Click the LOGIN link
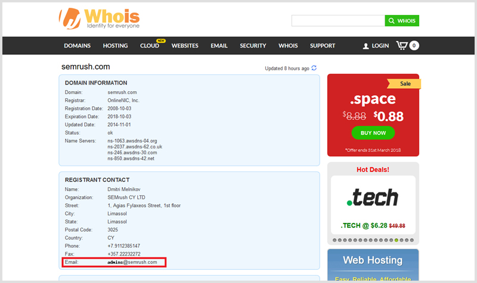This screenshot has width=477, height=283. (380, 46)
